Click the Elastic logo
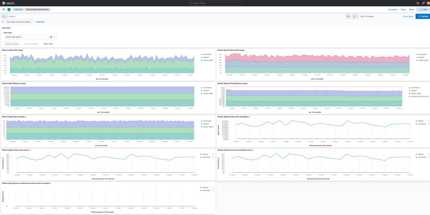The width and height of the screenshot is (430, 215). coord(8,3)
